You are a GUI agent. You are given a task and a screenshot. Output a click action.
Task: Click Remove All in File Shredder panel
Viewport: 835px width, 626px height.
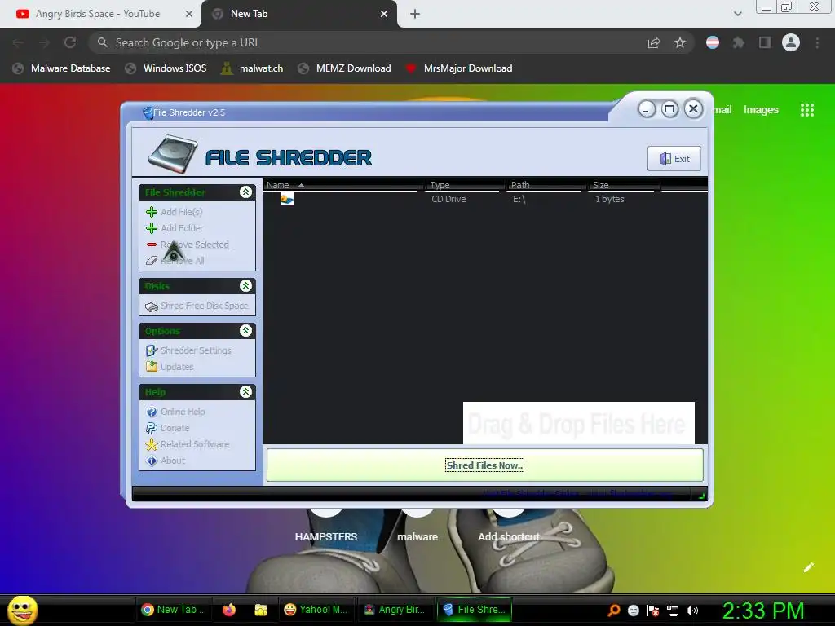tap(182, 261)
